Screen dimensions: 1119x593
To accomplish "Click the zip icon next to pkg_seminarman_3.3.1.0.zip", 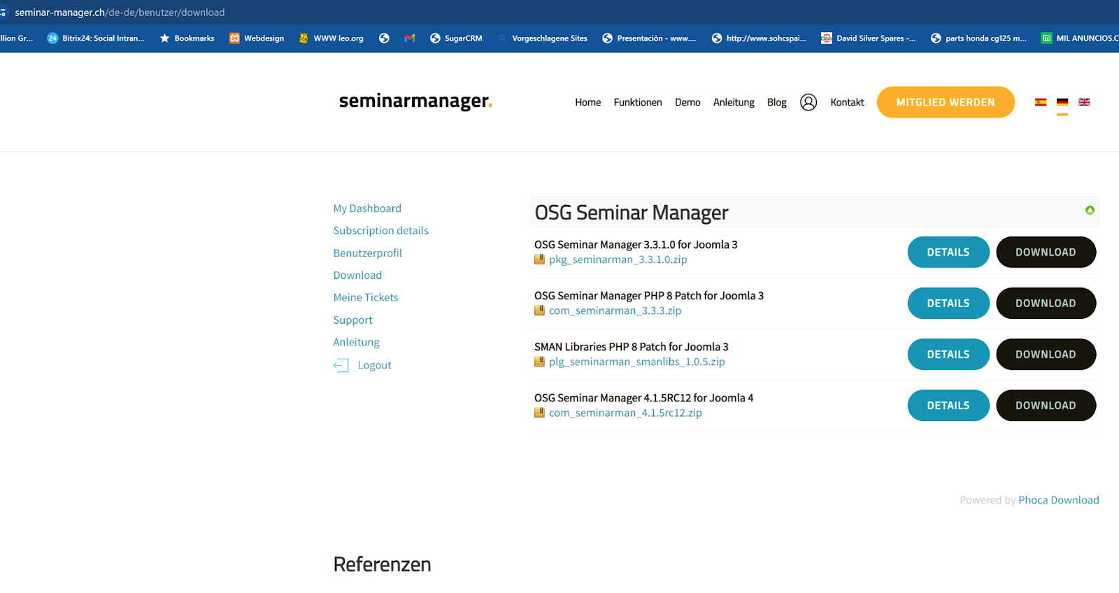I will click(539, 259).
